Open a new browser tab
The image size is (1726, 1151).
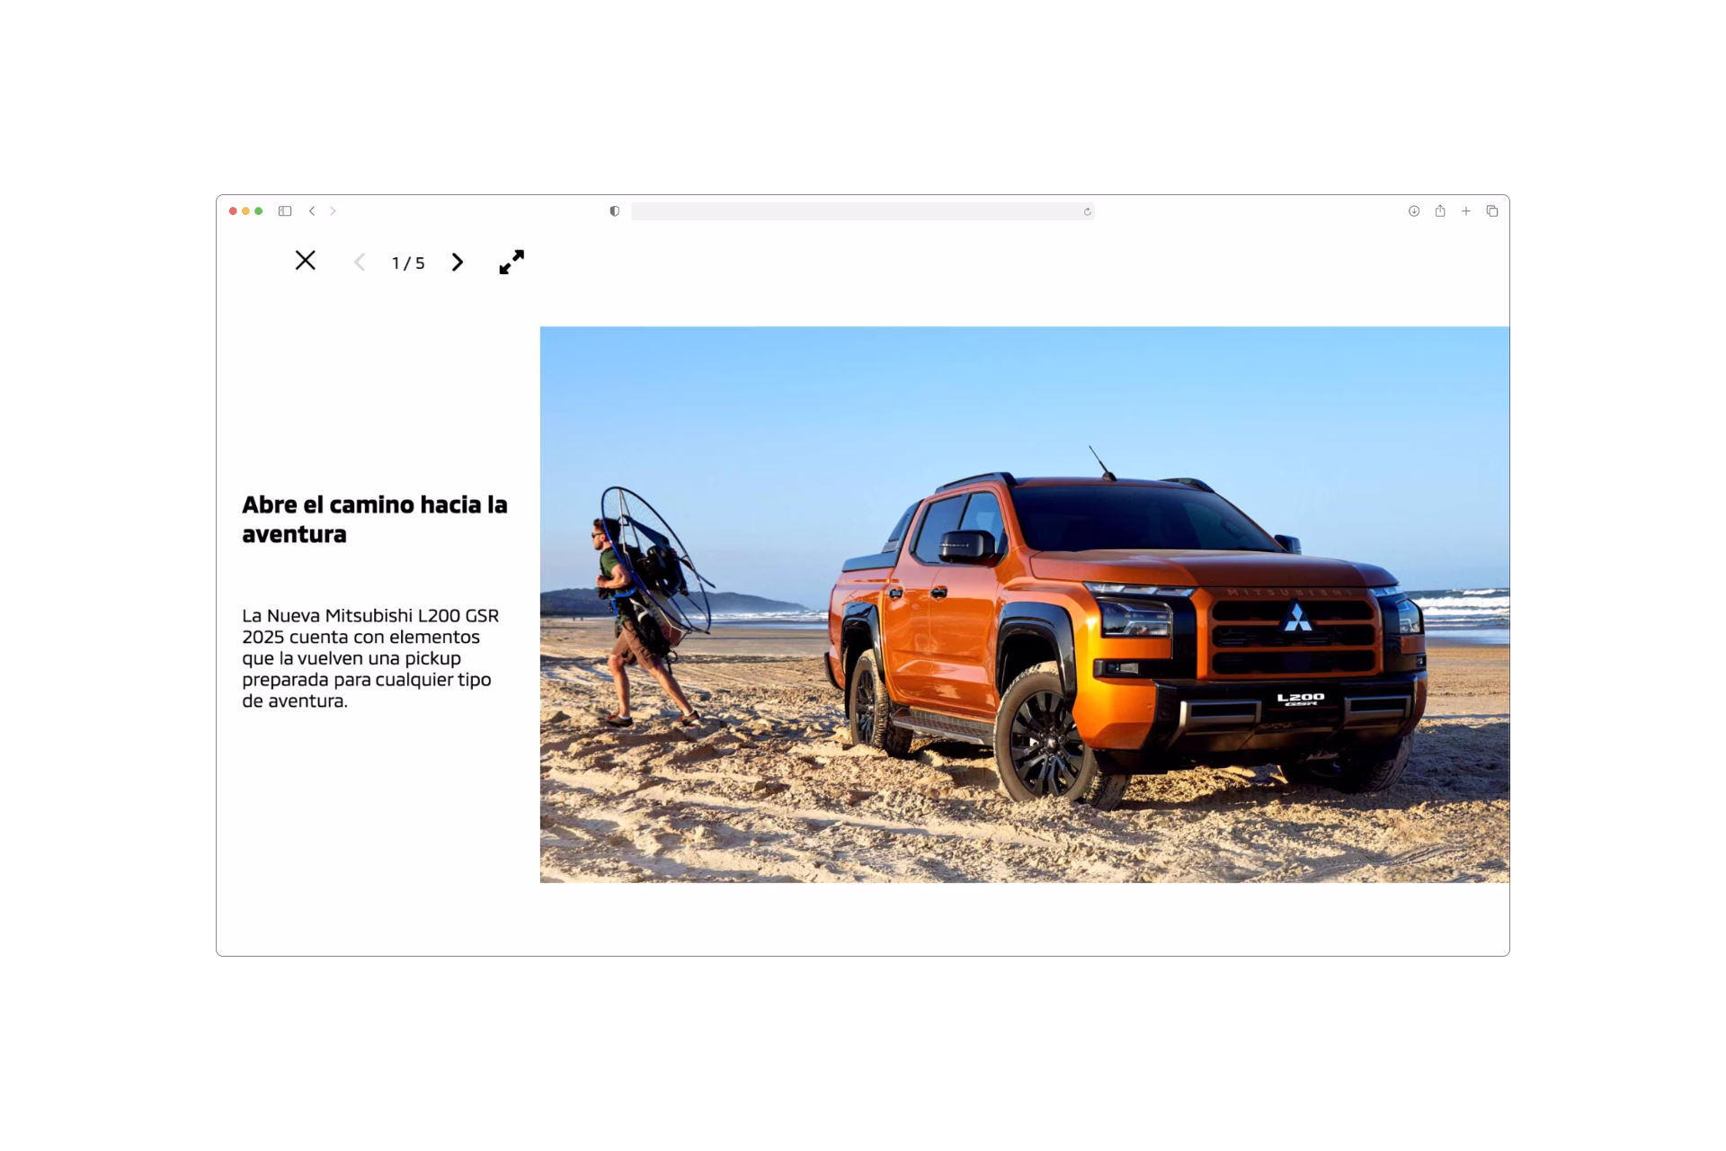coord(1466,211)
